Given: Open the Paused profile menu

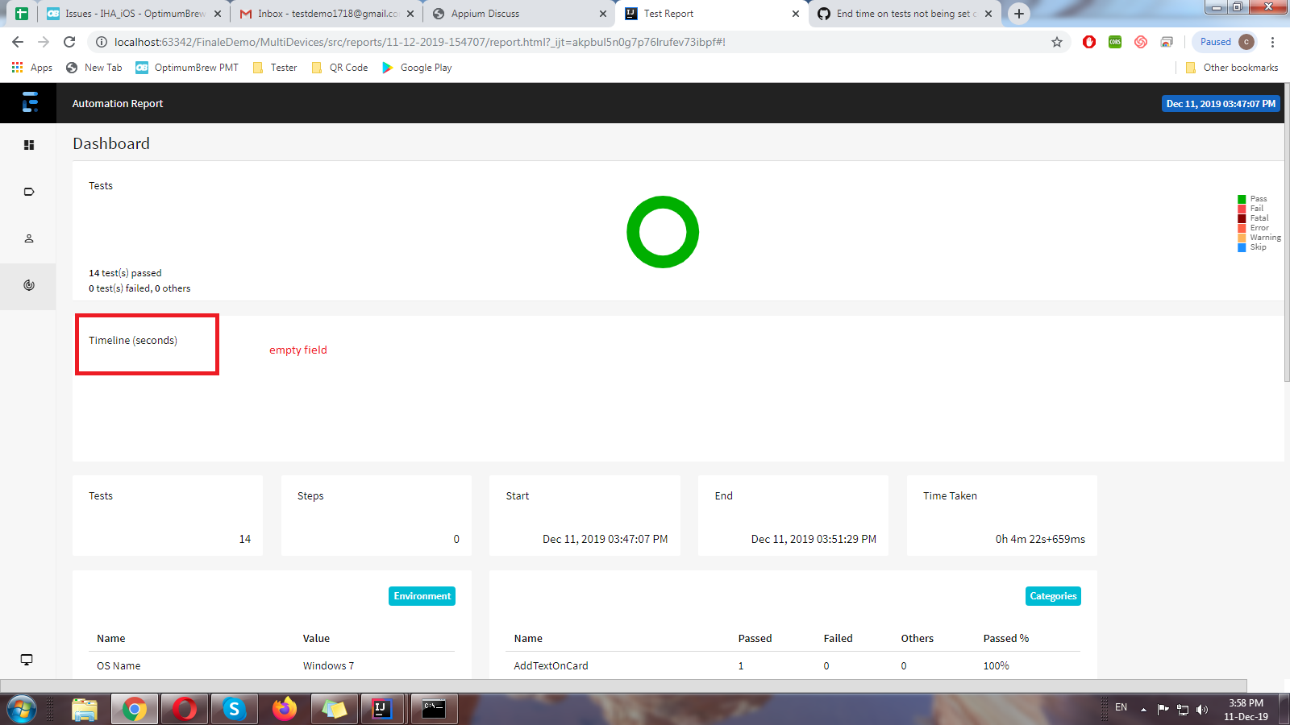Looking at the screenshot, I should tap(1225, 42).
